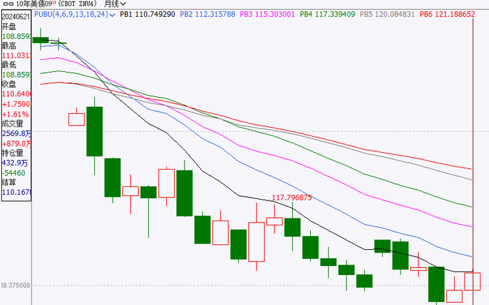This screenshot has height=305, width=489.
Task: Open the 月线 period dropdown
Action: 115,4
